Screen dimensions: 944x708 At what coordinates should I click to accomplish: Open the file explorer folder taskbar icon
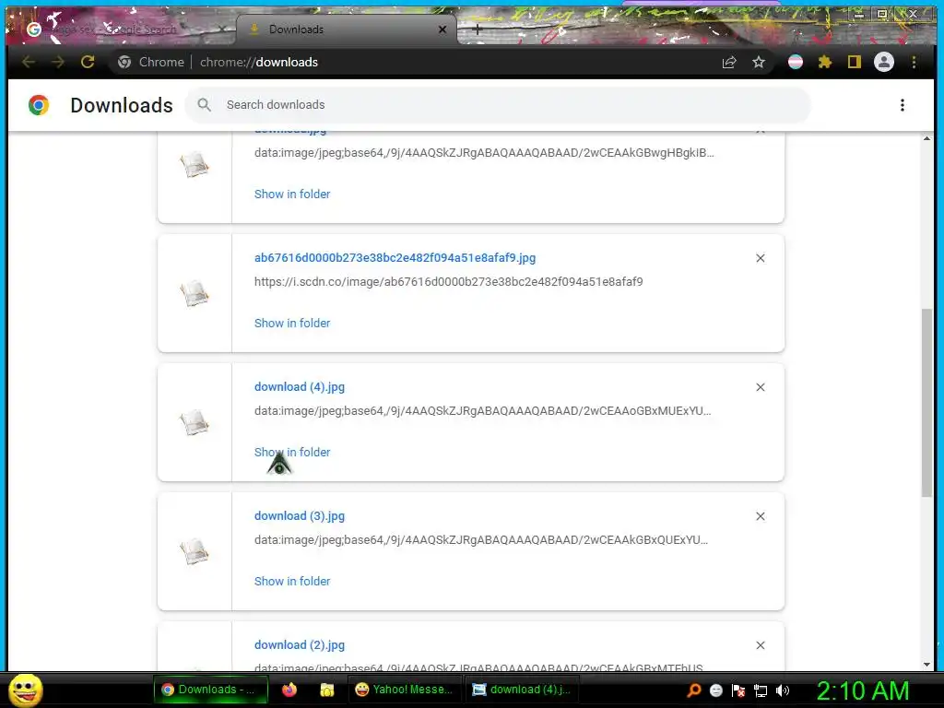pyautogui.click(x=327, y=690)
